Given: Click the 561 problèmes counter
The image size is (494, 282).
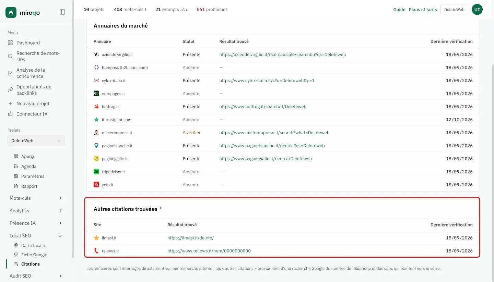Looking at the screenshot, I should coord(212,10).
